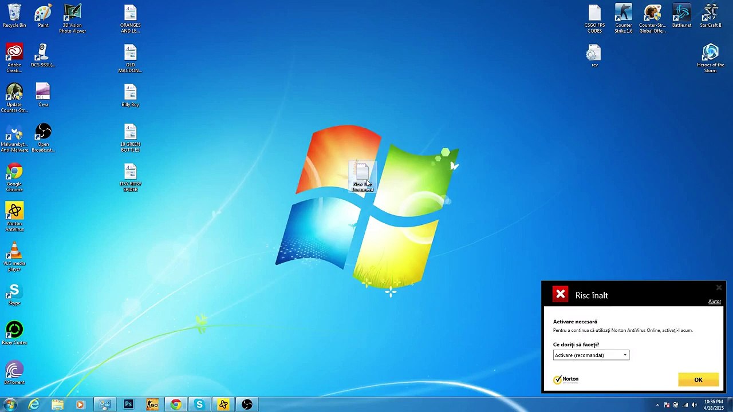The height and width of the screenshot is (412, 733).
Task: Select Update Counter-Strike desktop shortcut
Action: coord(14,98)
